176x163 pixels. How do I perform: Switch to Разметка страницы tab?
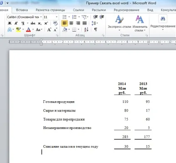50,10
